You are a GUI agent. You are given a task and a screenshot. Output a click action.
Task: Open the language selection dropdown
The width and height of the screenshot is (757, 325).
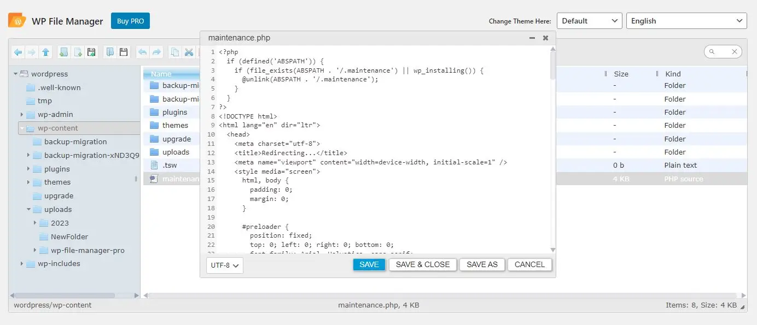(x=686, y=21)
